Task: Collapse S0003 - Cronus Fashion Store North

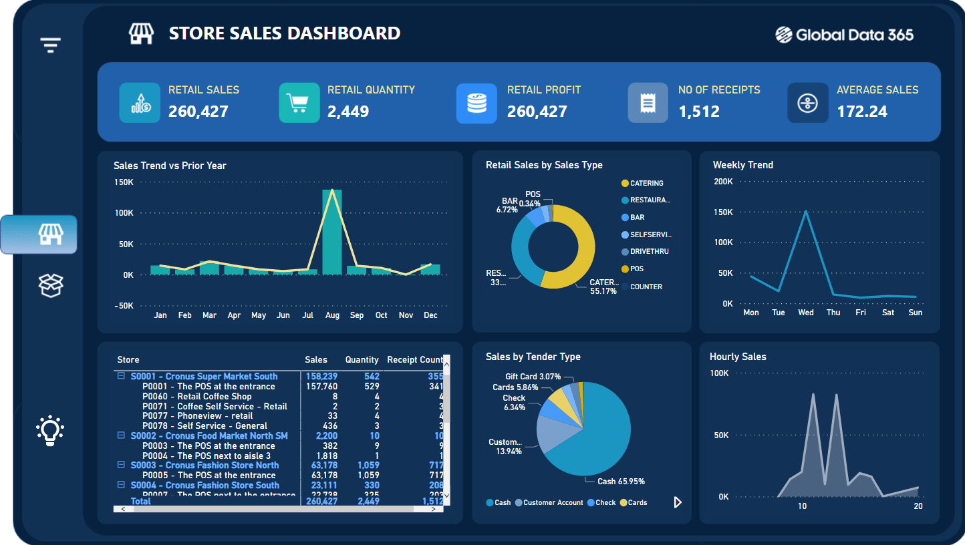Action: (121, 465)
